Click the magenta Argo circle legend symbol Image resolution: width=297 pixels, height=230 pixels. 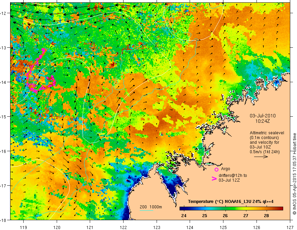(216, 169)
